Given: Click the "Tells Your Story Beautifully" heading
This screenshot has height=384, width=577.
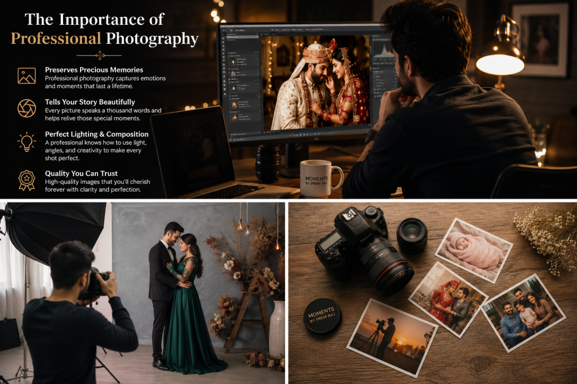Looking at the screenshot, I should point(90,102).
